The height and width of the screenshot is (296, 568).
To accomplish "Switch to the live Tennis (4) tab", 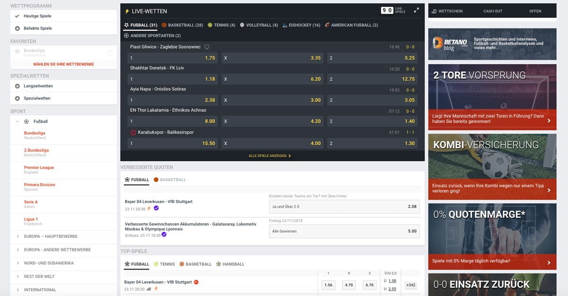I will click(x=221, y=25).
